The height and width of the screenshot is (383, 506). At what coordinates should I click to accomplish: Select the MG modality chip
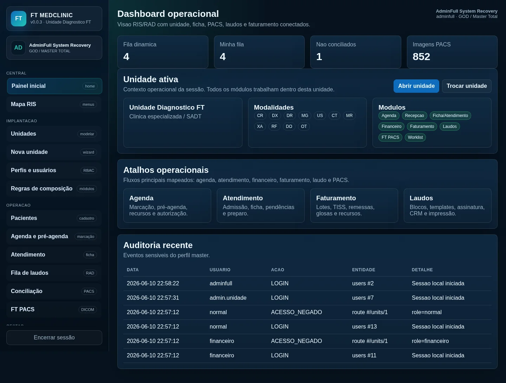point(305,116)
